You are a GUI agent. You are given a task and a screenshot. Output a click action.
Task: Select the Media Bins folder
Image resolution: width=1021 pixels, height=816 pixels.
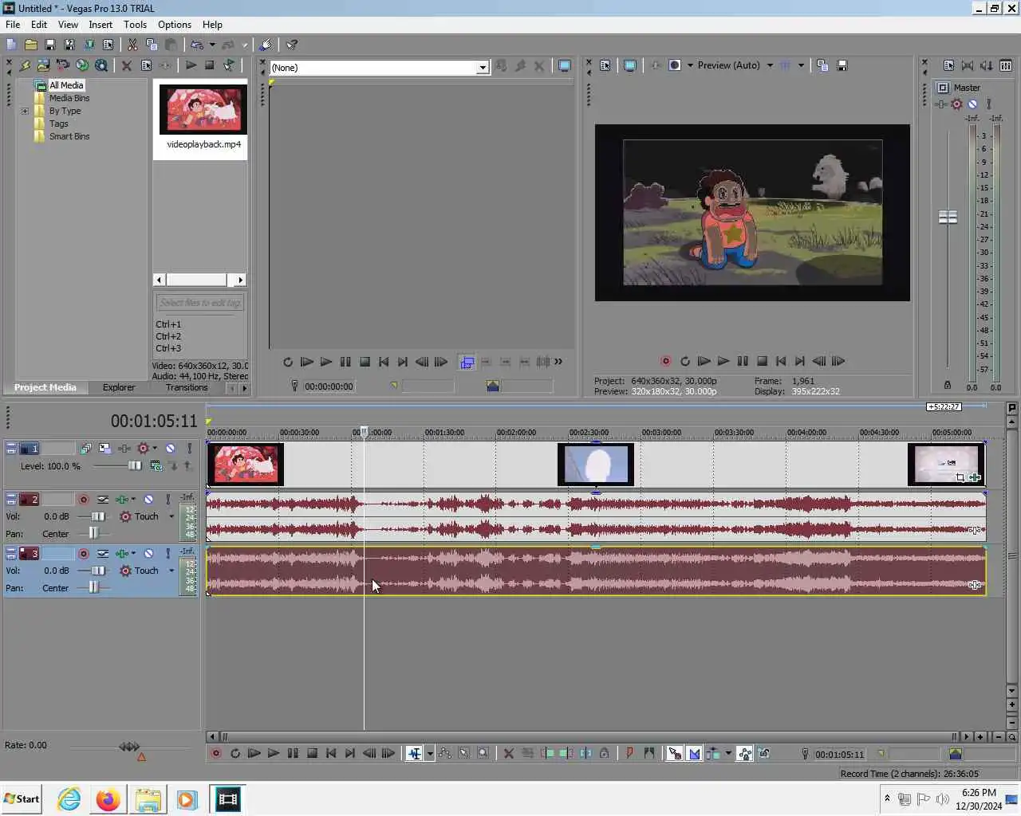tap(69, 98)
